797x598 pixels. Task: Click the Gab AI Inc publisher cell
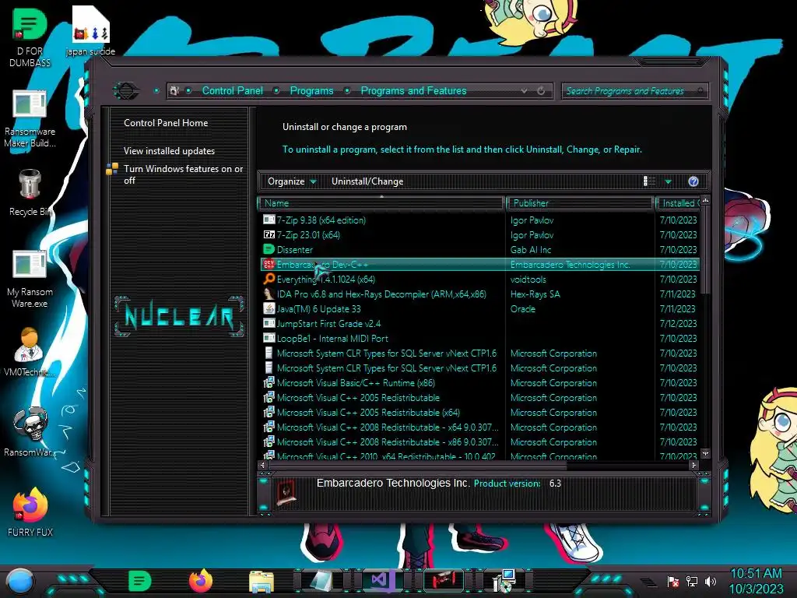pyautogui.click(x=531, y=250)
